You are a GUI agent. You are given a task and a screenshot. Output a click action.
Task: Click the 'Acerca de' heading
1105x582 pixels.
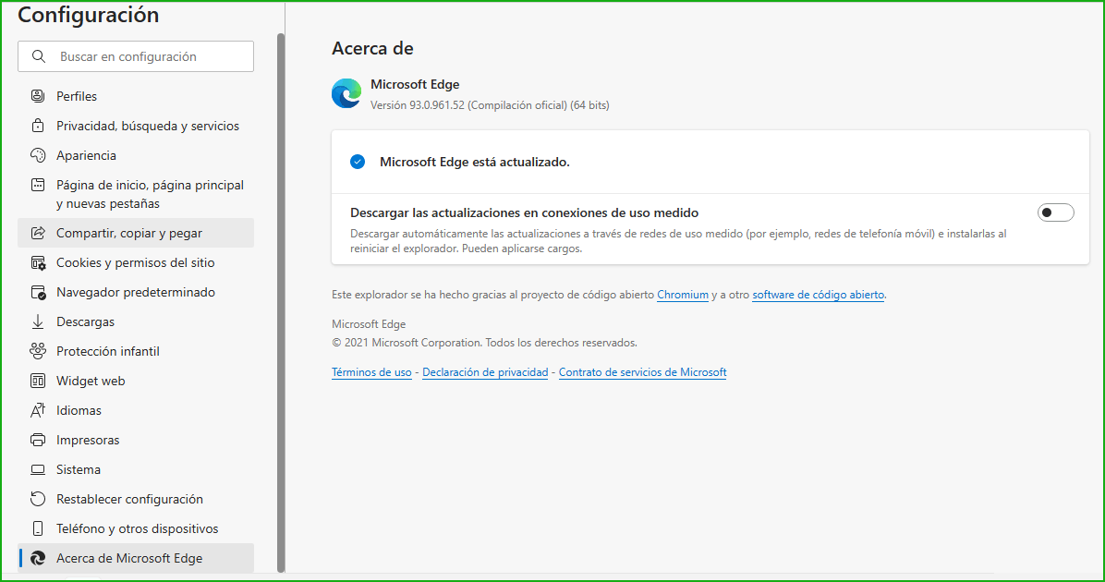[372, 49]
